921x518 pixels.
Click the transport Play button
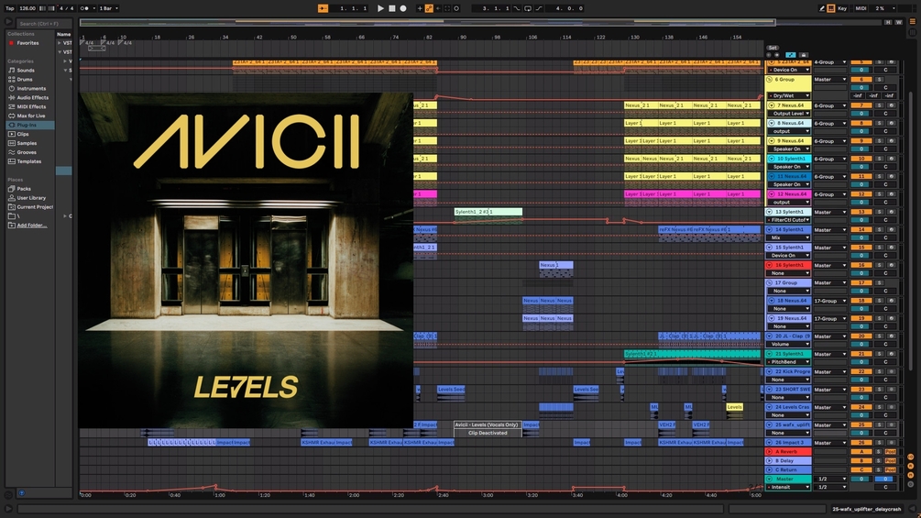(x=380, y=8)
